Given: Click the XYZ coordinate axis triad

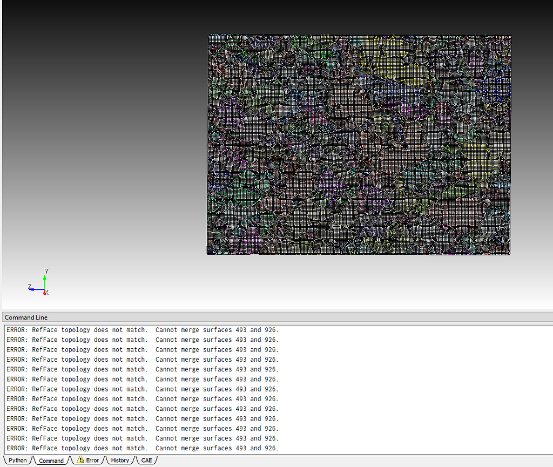Looking at the screenshot, I should tap(38, 282).
